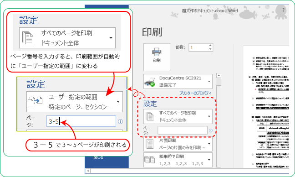The image size is (295, 177).
Task: Click the 閉じる item in the blue sidebar
Action: tap(99, 157)
